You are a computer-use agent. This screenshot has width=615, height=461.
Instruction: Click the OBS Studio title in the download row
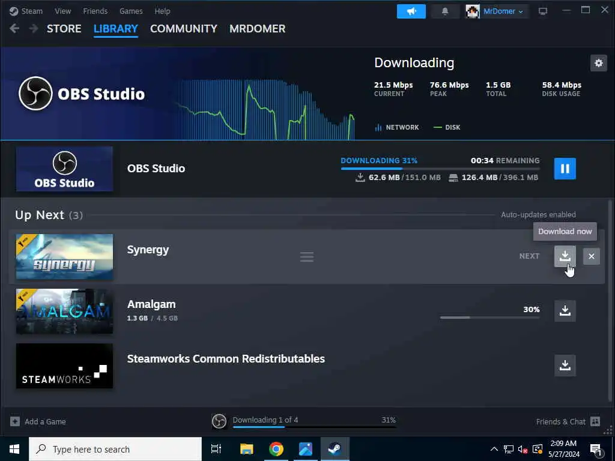point(156,169)
